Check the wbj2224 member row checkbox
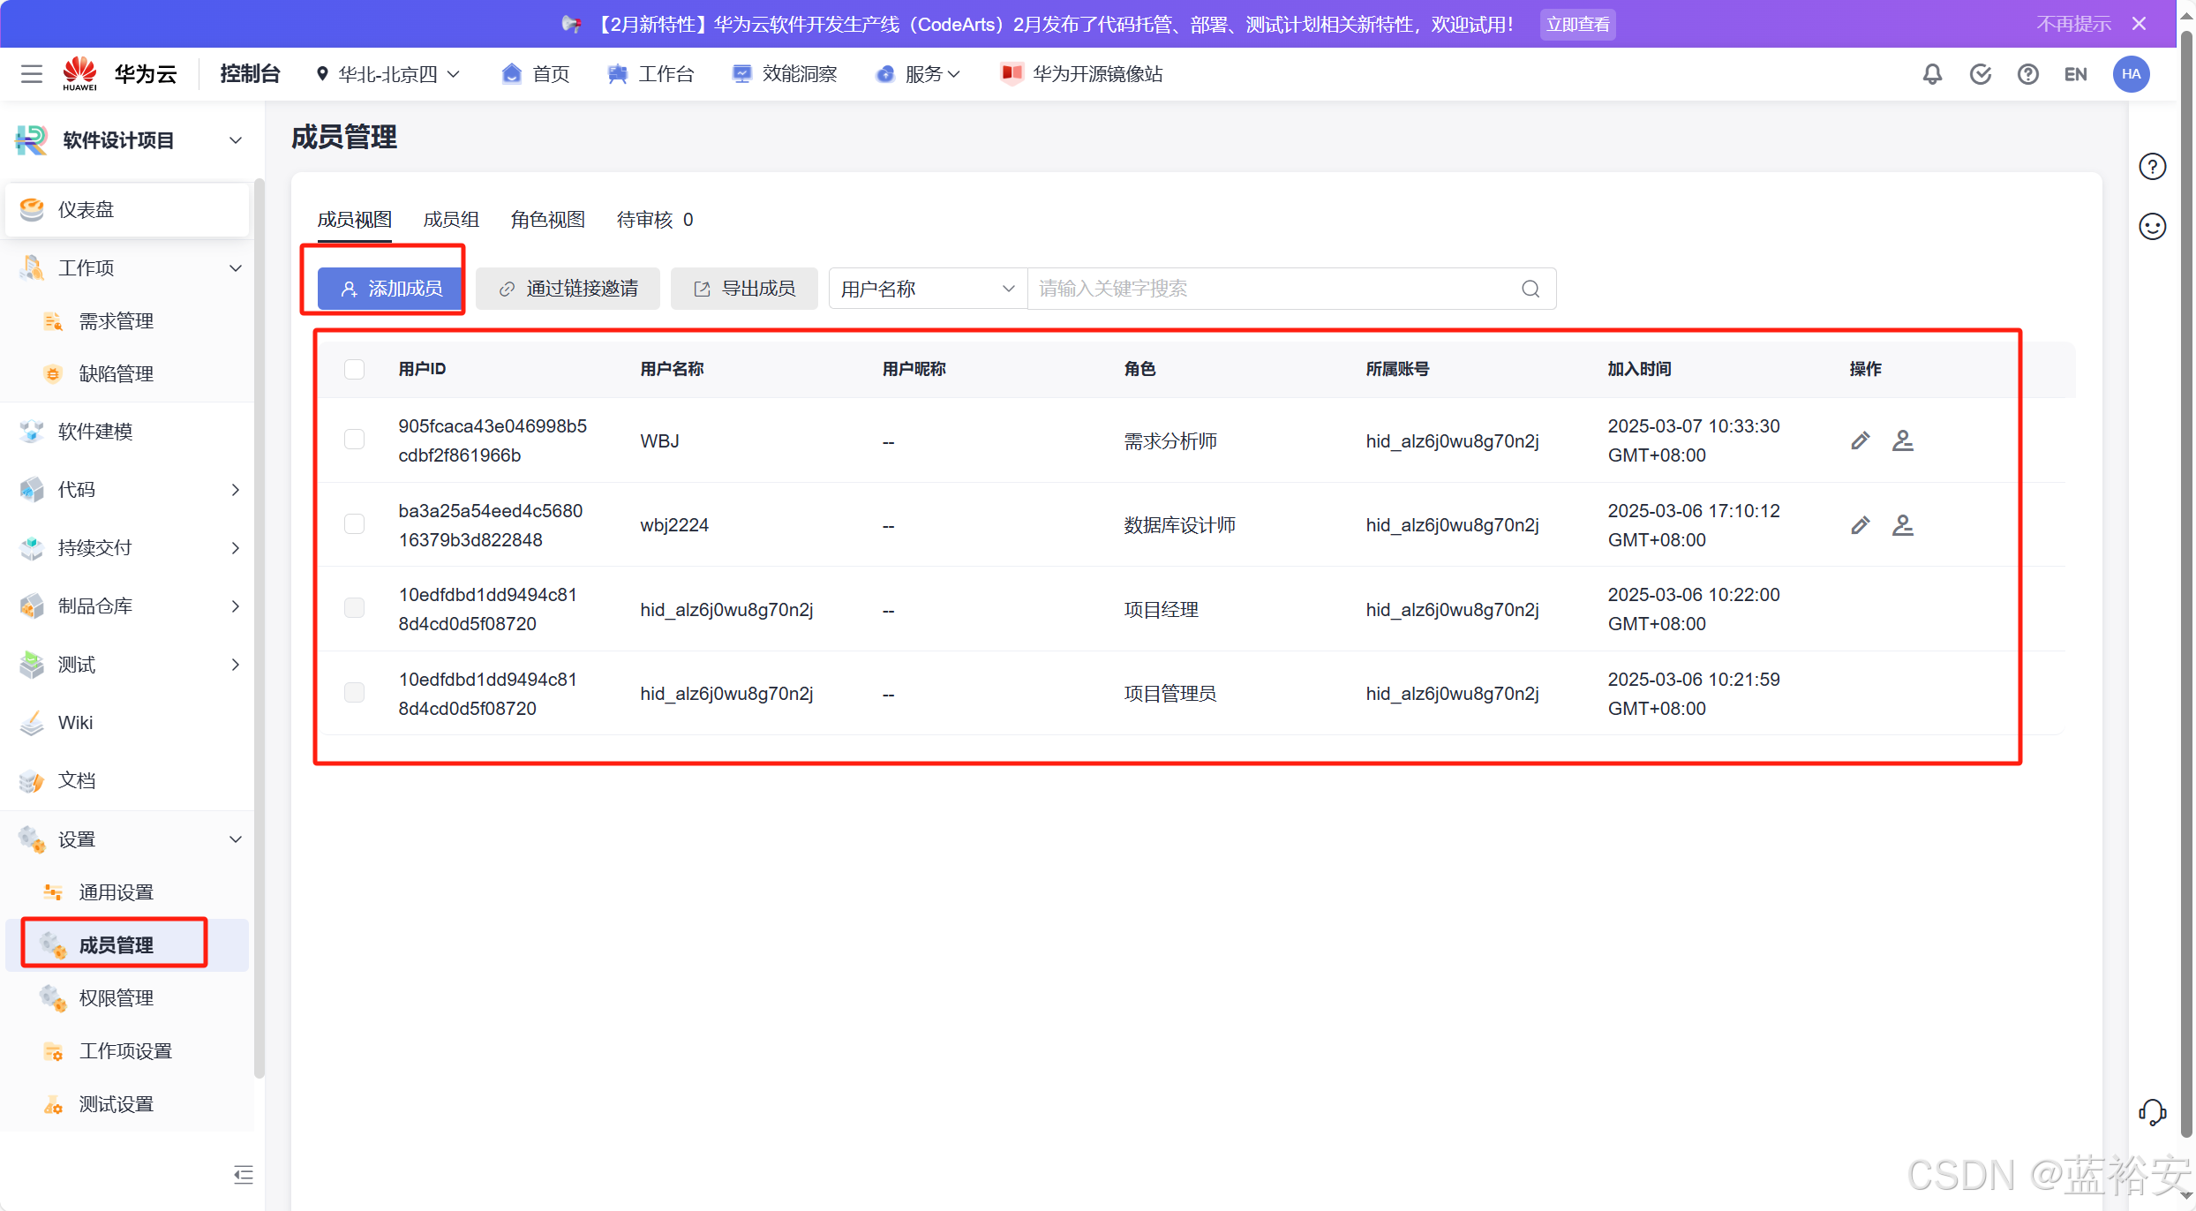The height and width of the screenshot is (1211, 2196). (x=354, y=524)
